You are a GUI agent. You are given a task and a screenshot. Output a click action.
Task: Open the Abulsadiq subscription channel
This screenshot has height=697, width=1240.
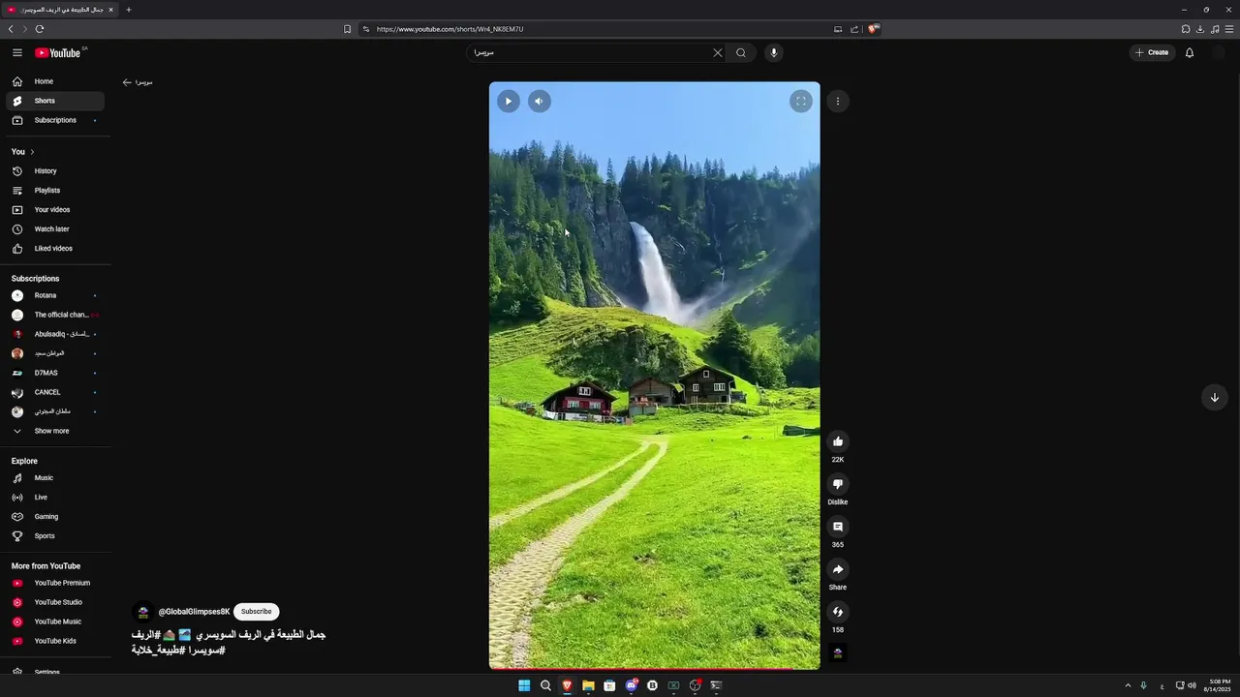point(55,334)
